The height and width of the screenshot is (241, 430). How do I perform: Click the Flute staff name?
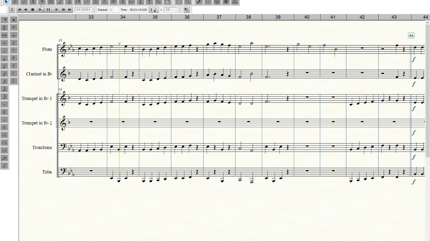[47, 50]
